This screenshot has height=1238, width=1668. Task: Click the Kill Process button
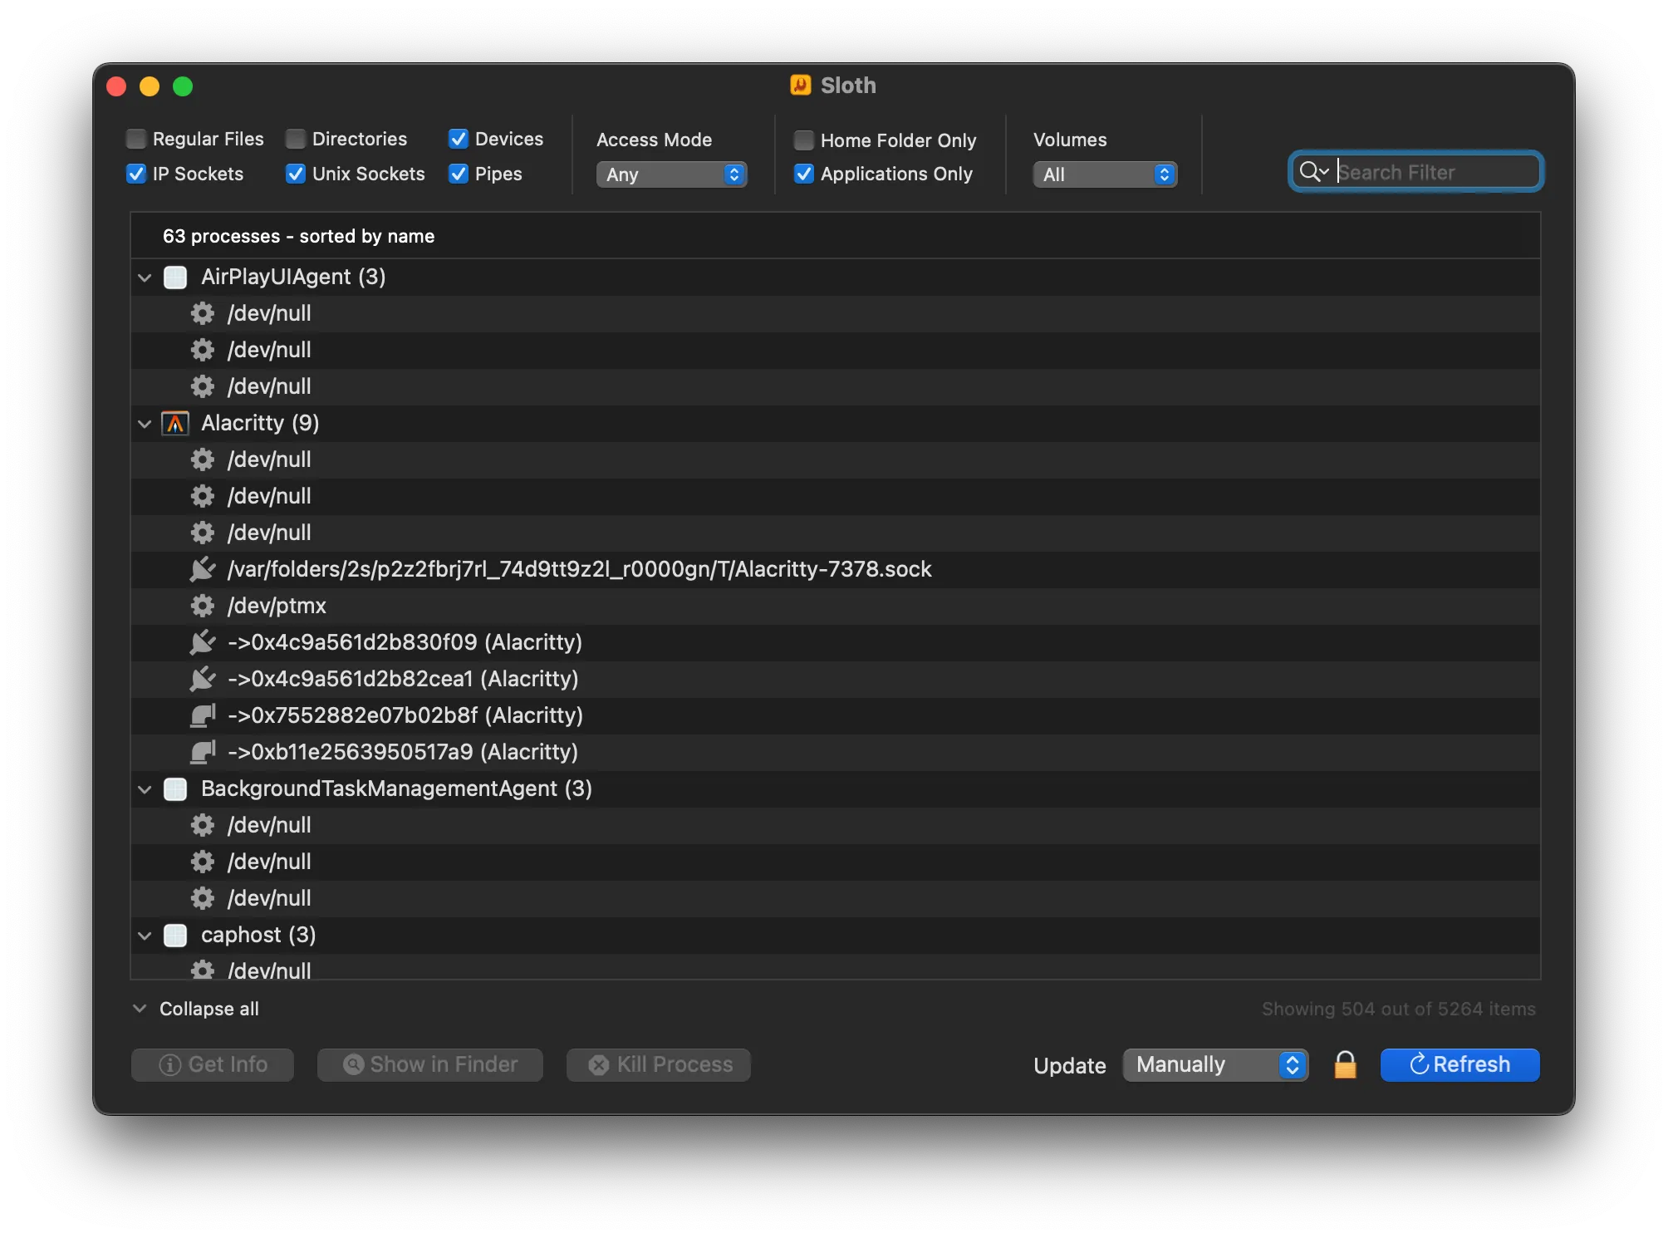click(658, 1064)
